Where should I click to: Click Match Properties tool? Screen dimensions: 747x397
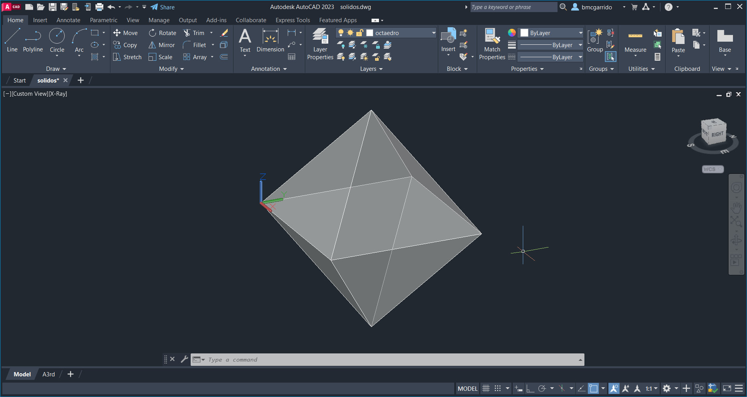click(492, 44)
